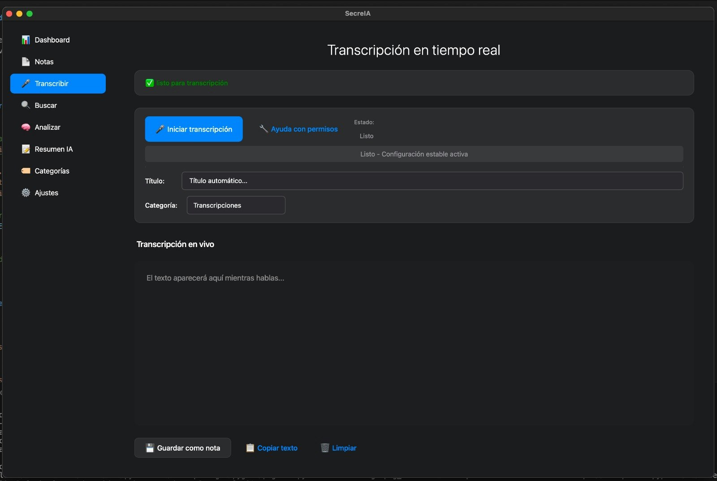
Task: Open Ajustes settings page
Action: tap(58, 193)
